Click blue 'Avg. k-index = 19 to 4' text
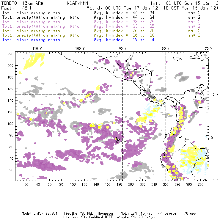Screen dimensions: 220x220 pyautogui.click(x=124, y=40)
